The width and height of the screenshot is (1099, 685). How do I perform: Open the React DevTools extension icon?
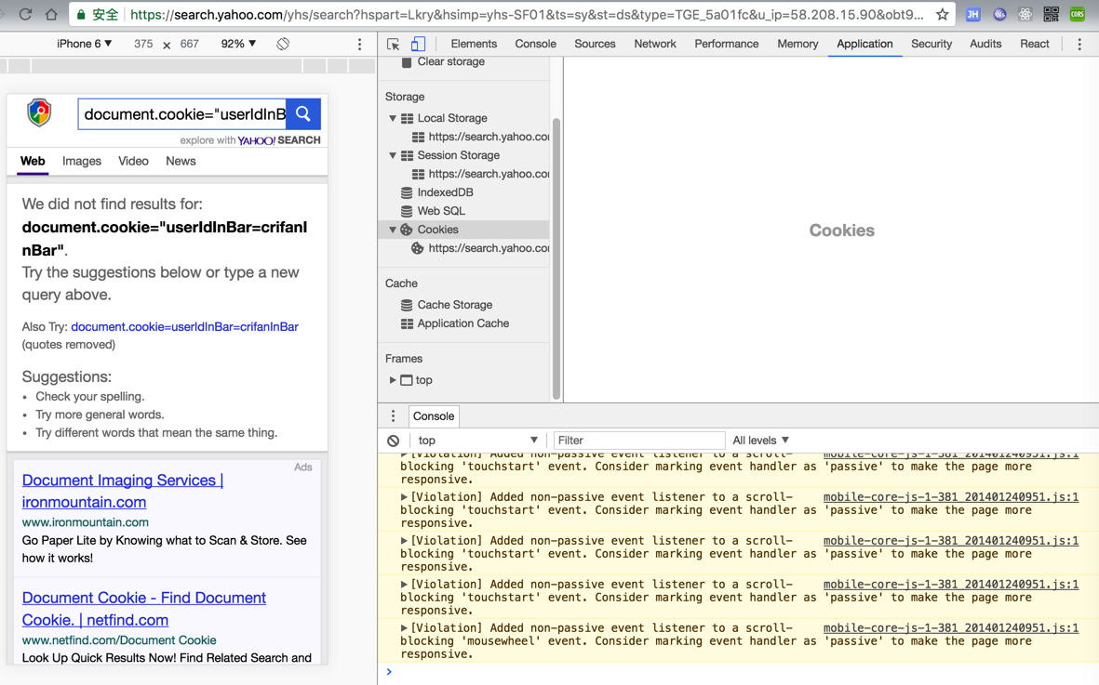(x=1025, y=14)
